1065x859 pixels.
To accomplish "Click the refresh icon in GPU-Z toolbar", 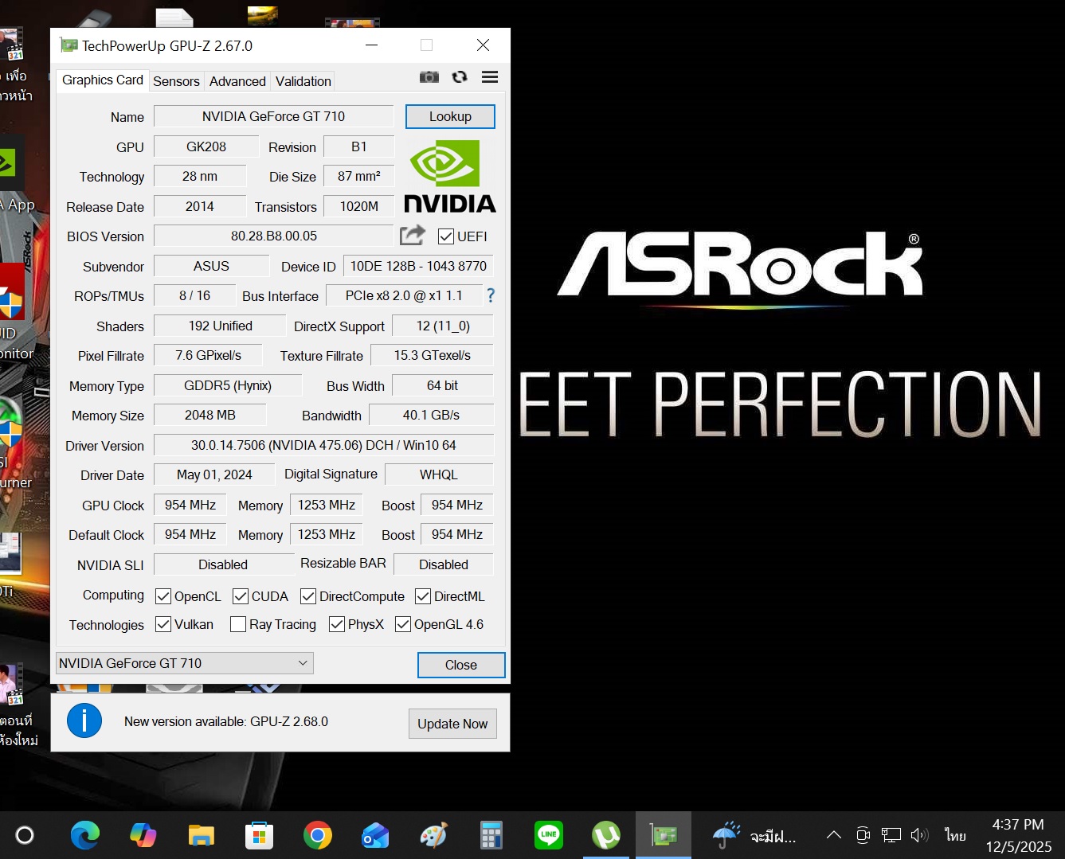I will [x=460, y=77].
